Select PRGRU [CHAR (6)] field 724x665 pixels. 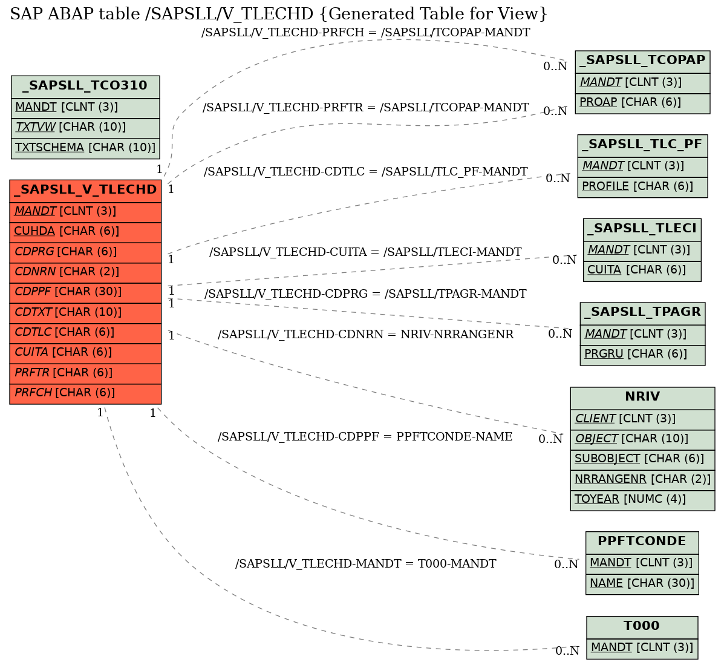click(642, 355)
